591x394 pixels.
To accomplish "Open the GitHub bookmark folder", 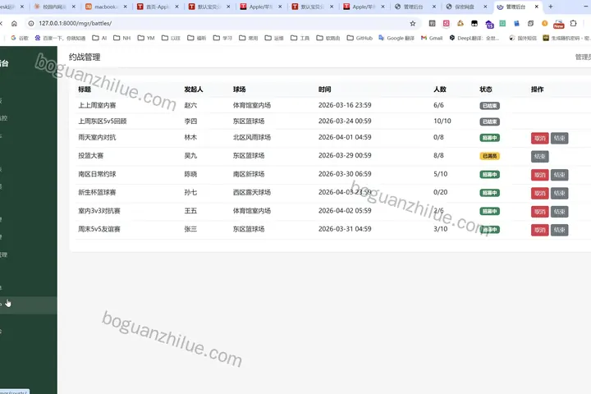I will [360, 38].
